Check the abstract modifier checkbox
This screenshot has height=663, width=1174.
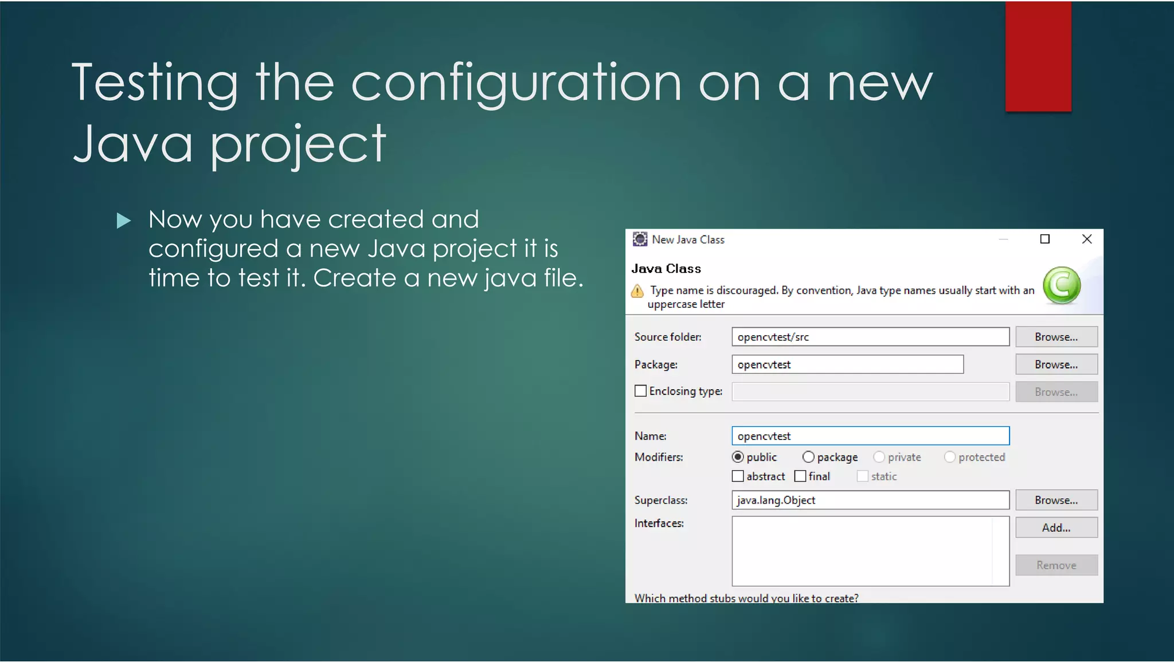[x=738, y=476]
